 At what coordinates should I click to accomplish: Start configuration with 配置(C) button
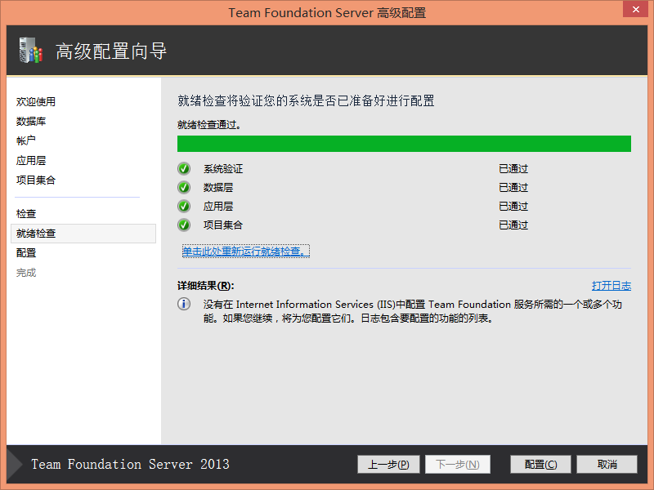coord(540,464)
